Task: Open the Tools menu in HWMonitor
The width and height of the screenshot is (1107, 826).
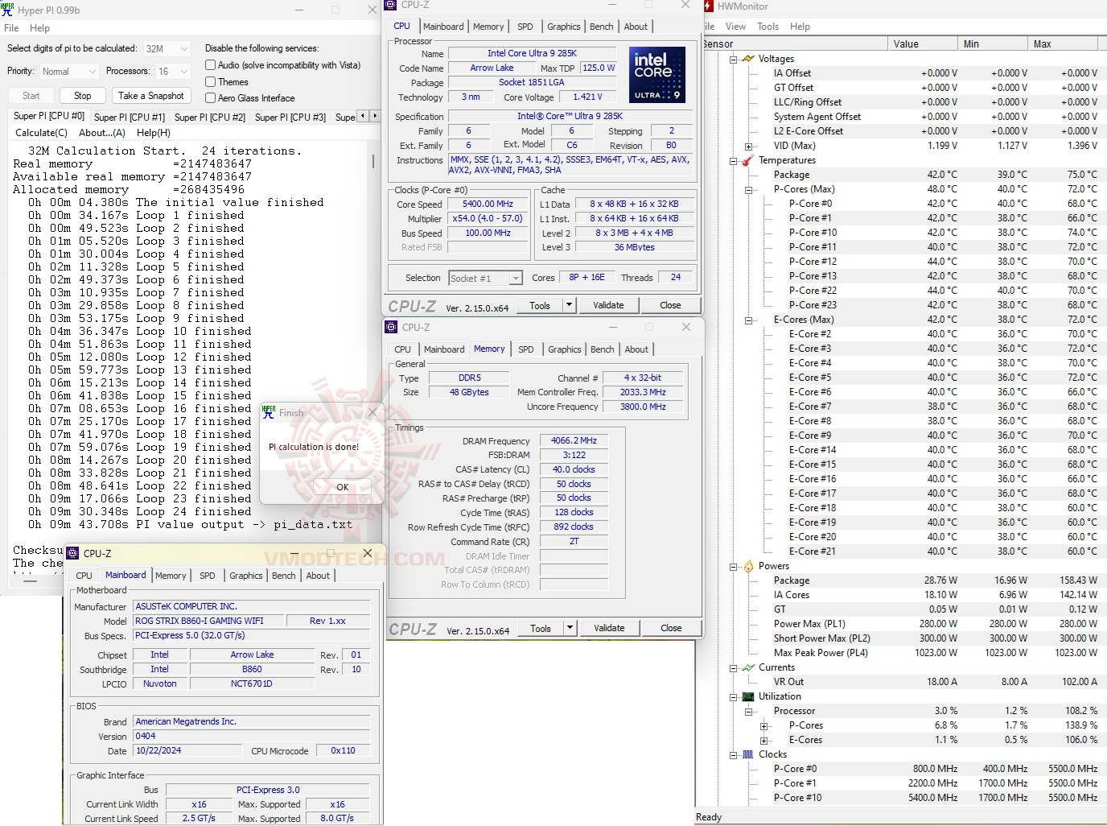Action: (x=767, y=27)
